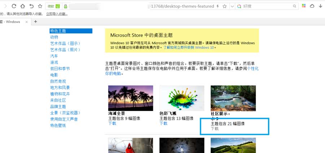Go to the browser home page icon
Image resolution: width=325 pixels, height=153 pixels.
tap(23, 6)
